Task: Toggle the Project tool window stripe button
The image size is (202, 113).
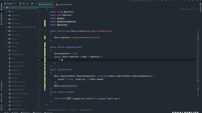Action: 1,6
